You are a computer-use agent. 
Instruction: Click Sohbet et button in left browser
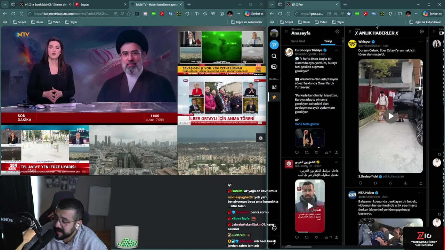point(254,14)
